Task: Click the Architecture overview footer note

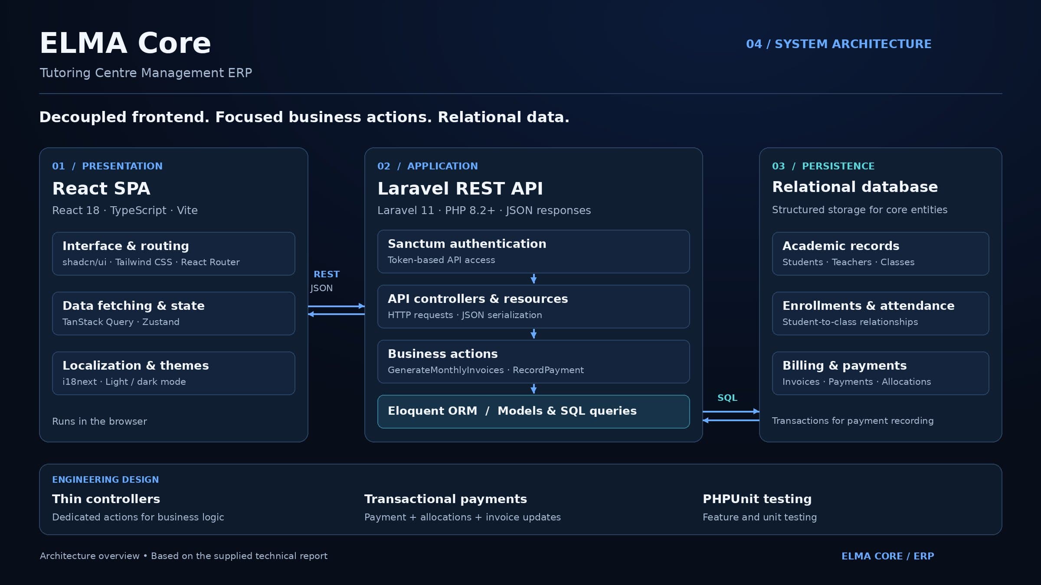Action: pos(183,556)
